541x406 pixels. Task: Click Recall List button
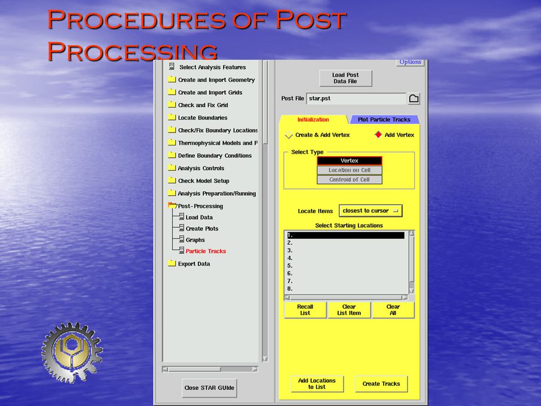click(x=305, y=310)
